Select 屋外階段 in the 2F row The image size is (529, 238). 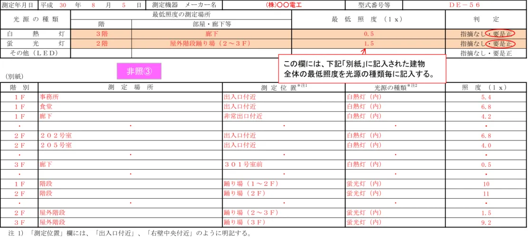(x=52, y=213)
